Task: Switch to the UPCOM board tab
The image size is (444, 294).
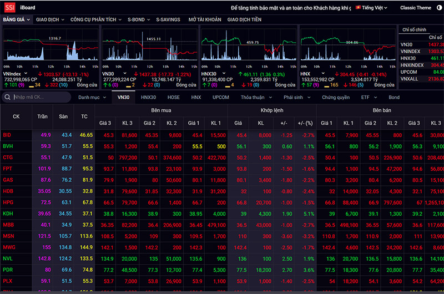Action: 220,97
